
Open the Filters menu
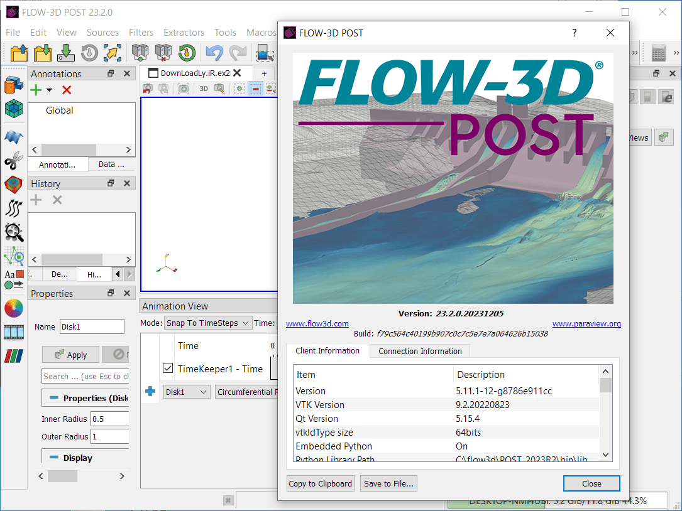coord(141,33)
